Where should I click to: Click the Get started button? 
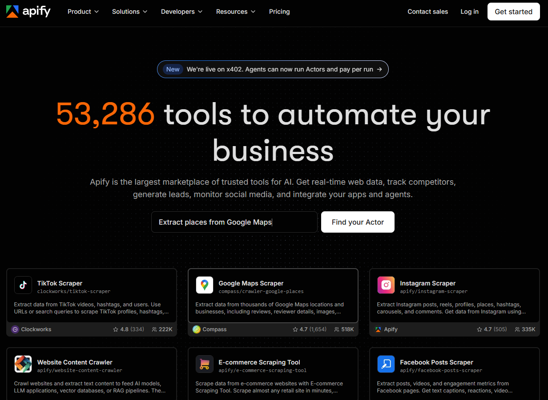[514, 12]
